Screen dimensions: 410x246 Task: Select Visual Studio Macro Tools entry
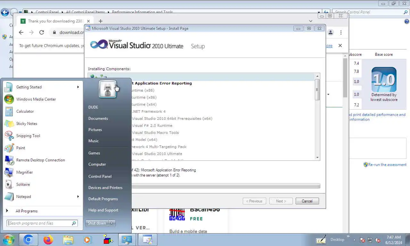[155, 133]
